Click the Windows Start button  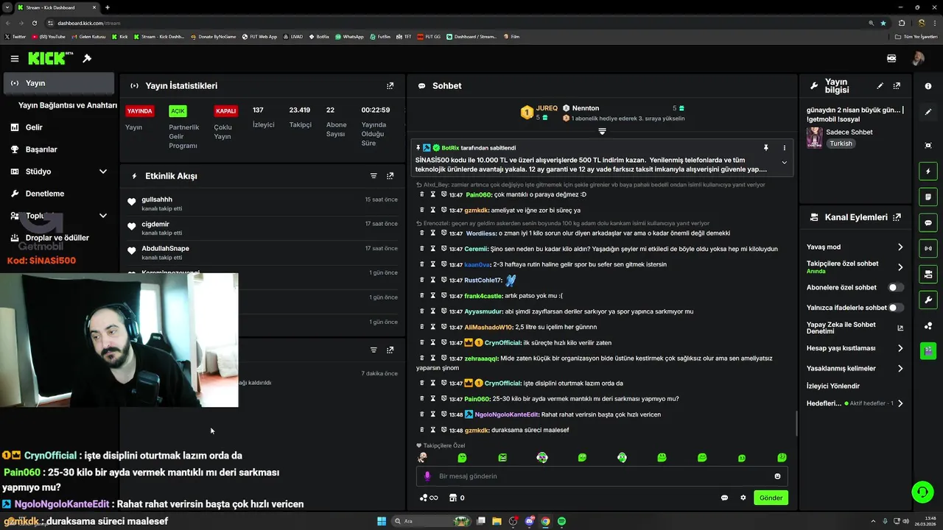point(382,521)
